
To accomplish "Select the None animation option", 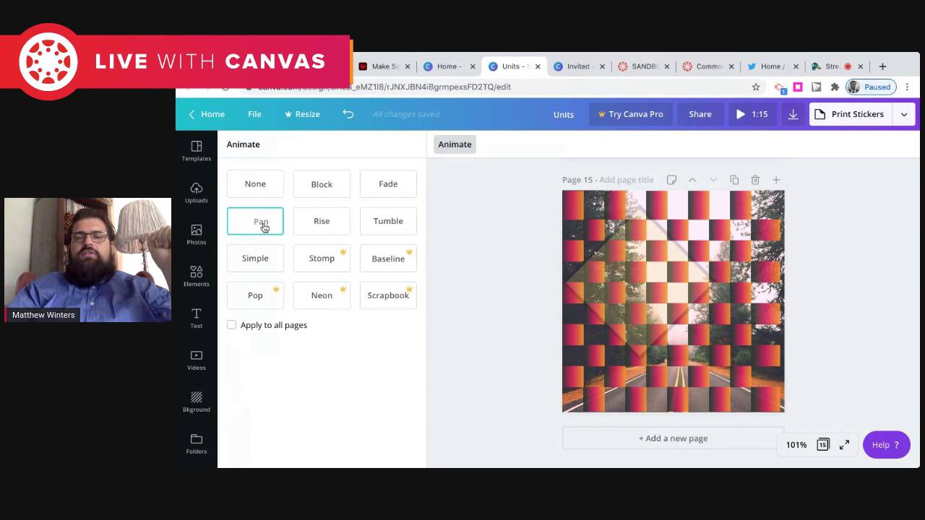I will (255, 184).
